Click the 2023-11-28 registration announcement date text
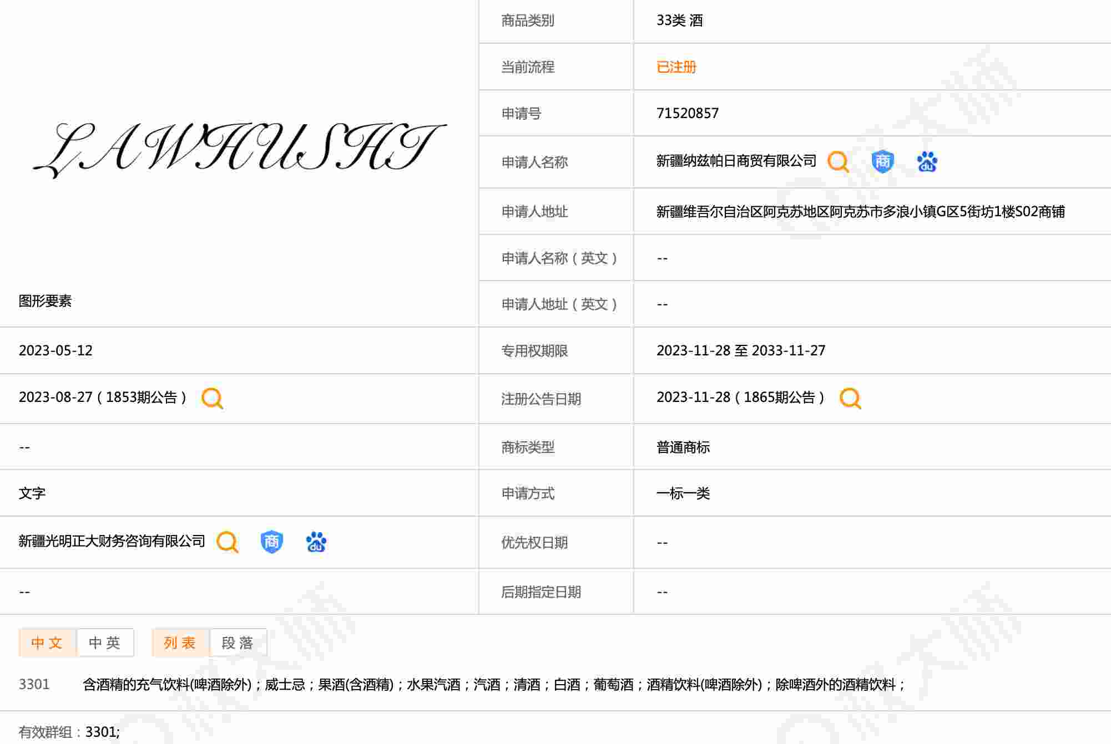This screenshot has width=1111, height=744. click(693, 398)
